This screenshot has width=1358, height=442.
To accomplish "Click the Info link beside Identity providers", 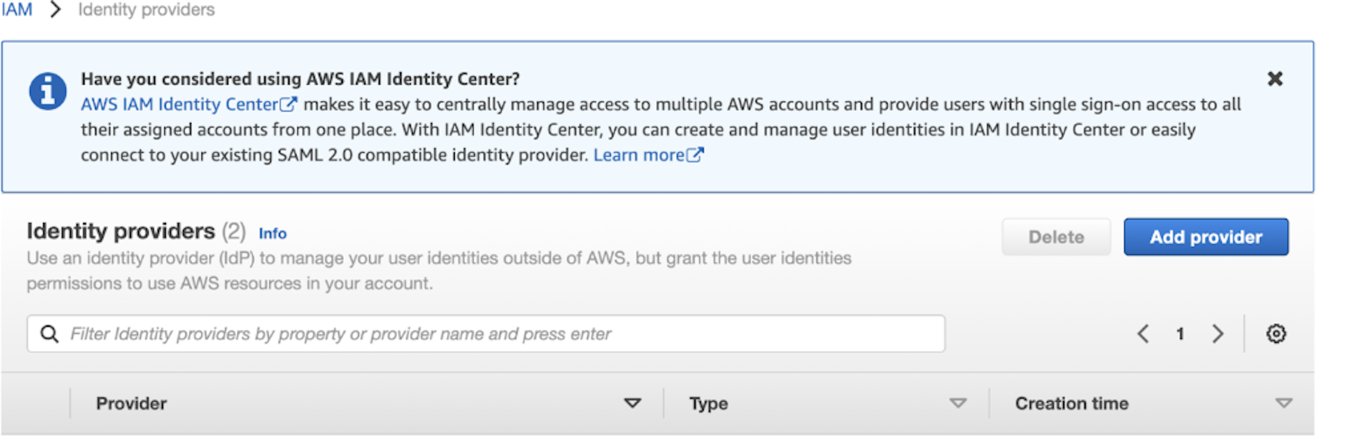I will [272, 234].
